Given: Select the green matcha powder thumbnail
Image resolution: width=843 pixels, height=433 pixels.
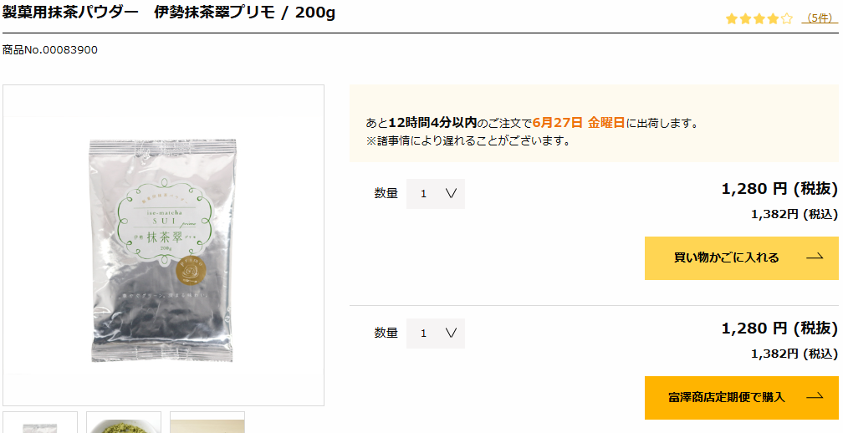Looking at the screenshot, I should coord(124,422).
